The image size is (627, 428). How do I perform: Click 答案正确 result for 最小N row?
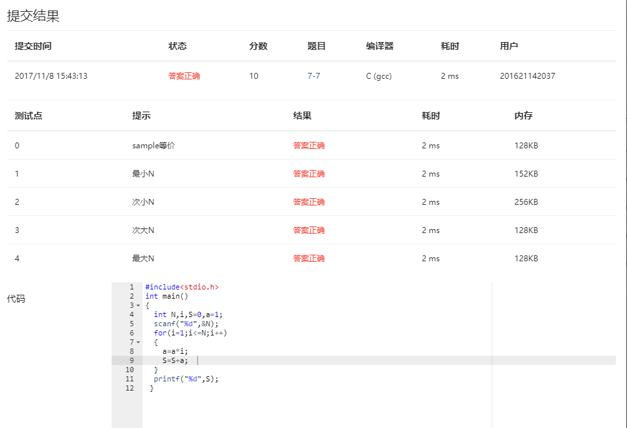(x=309, y=174)
